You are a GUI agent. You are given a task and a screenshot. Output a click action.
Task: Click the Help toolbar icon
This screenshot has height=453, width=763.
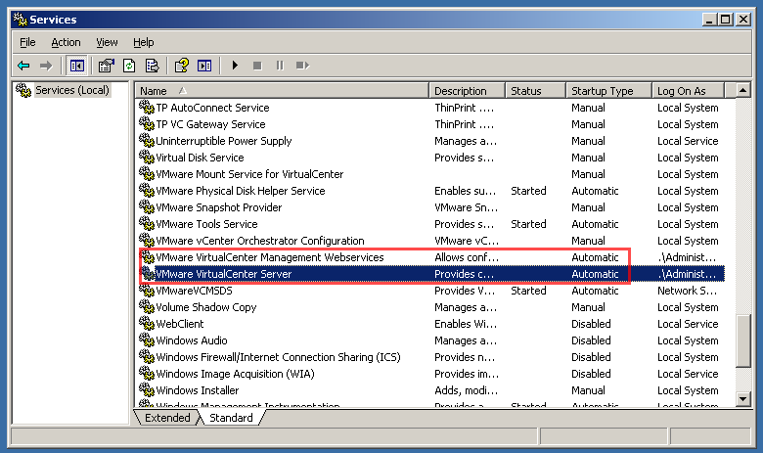coord(181,66)
